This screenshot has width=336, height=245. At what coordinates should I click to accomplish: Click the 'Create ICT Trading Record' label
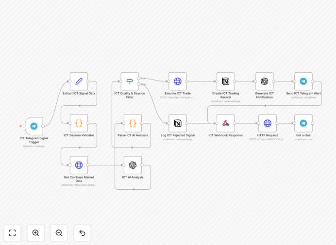click(225, 95)
